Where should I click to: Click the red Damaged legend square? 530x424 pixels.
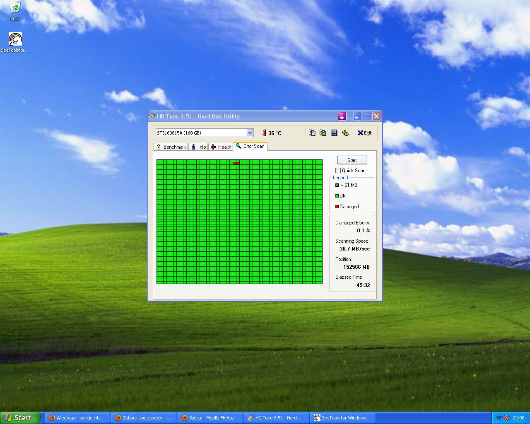pyautogui.click(x=337, y=206)
